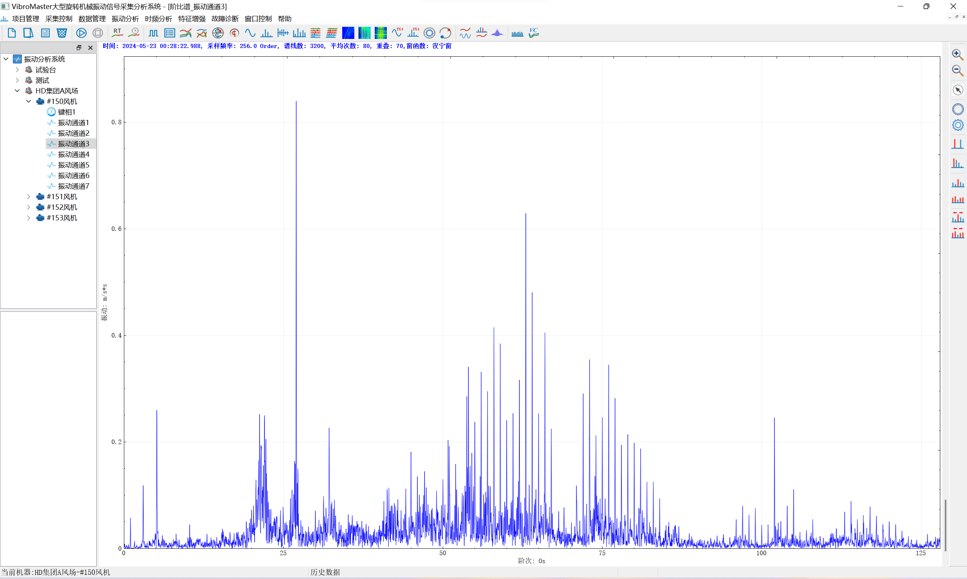This screenshot has width=967, height=579.
Task: Open the data list table icon
Action: pyautogui.click(x=170, y=33)
